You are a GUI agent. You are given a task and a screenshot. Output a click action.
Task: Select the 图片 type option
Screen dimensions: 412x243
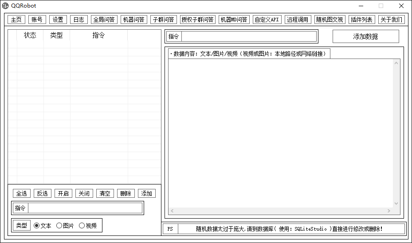[59, 226]
